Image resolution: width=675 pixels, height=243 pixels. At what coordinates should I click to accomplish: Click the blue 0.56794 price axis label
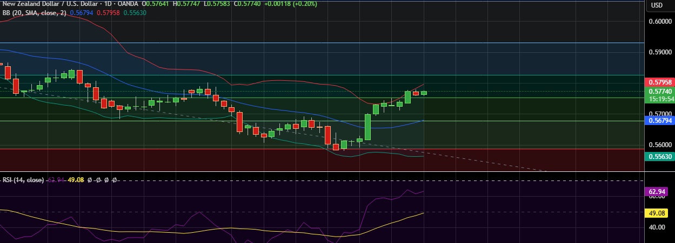point(659,121)
